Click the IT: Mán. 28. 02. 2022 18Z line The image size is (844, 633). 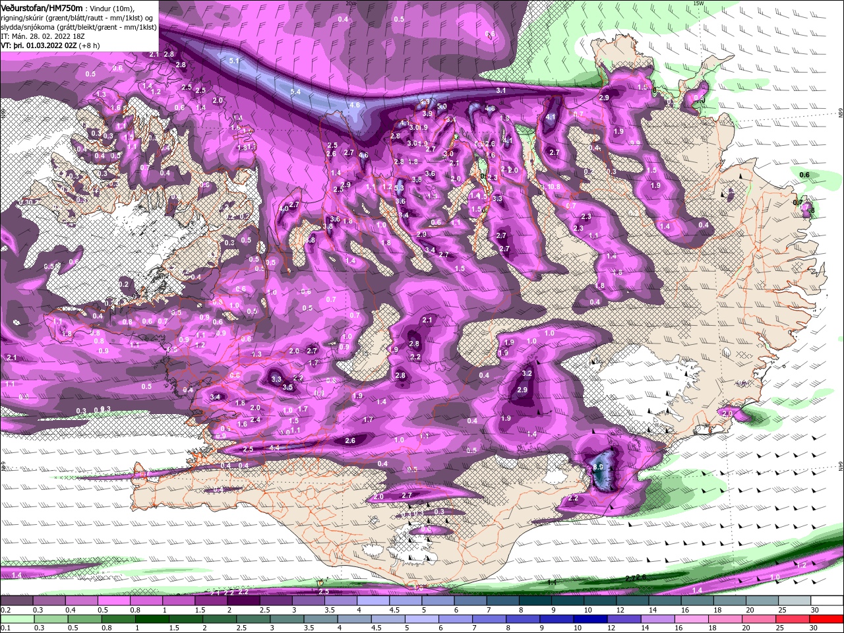click(x=43, y=36)
